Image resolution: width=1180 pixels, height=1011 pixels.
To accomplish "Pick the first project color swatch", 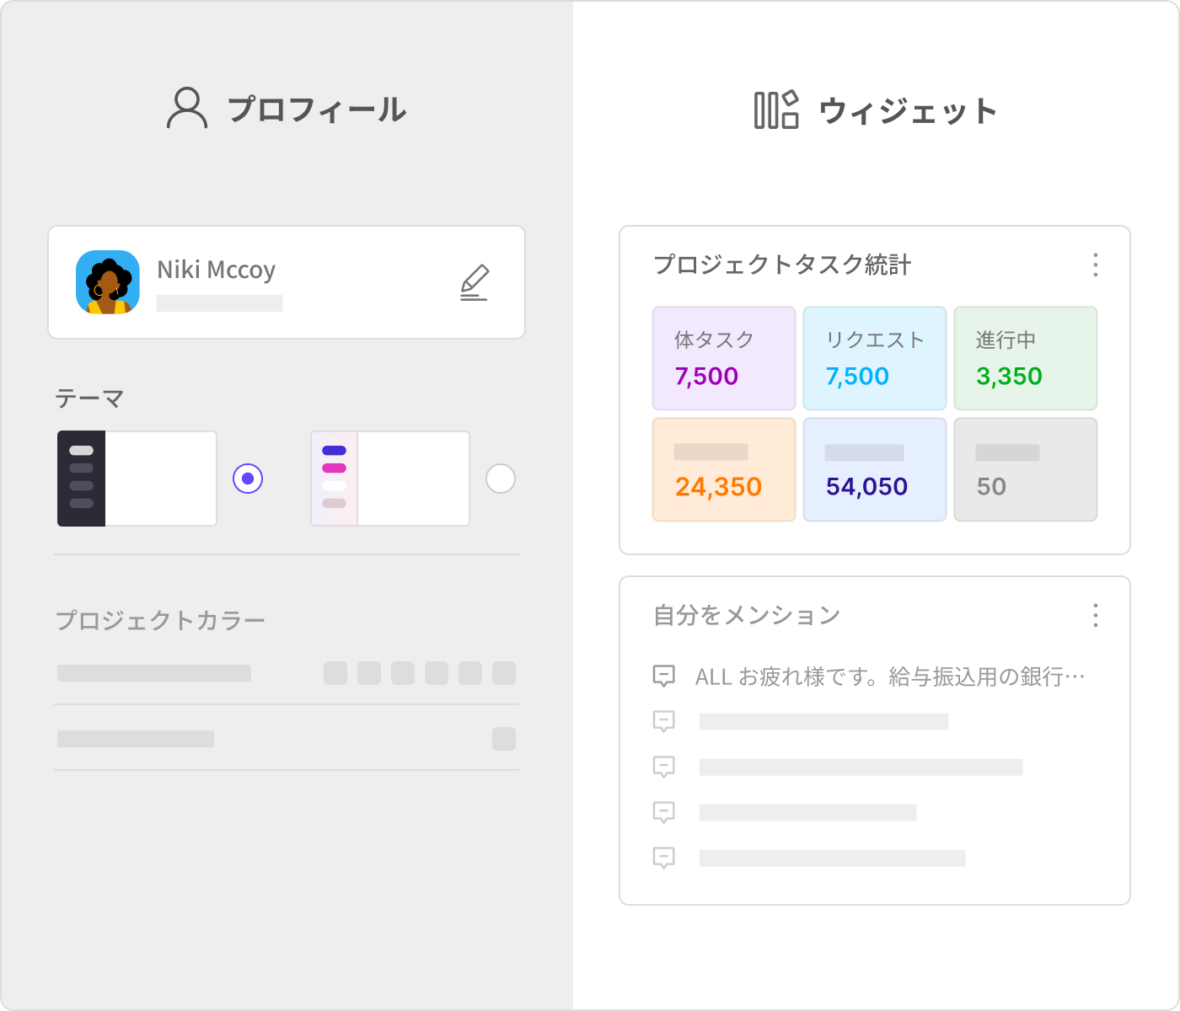I will click(335, 673).
